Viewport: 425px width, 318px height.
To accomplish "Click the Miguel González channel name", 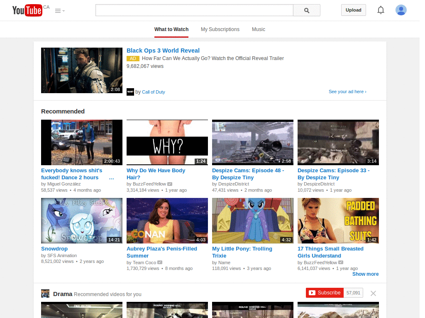I will (x=64, y=184).
